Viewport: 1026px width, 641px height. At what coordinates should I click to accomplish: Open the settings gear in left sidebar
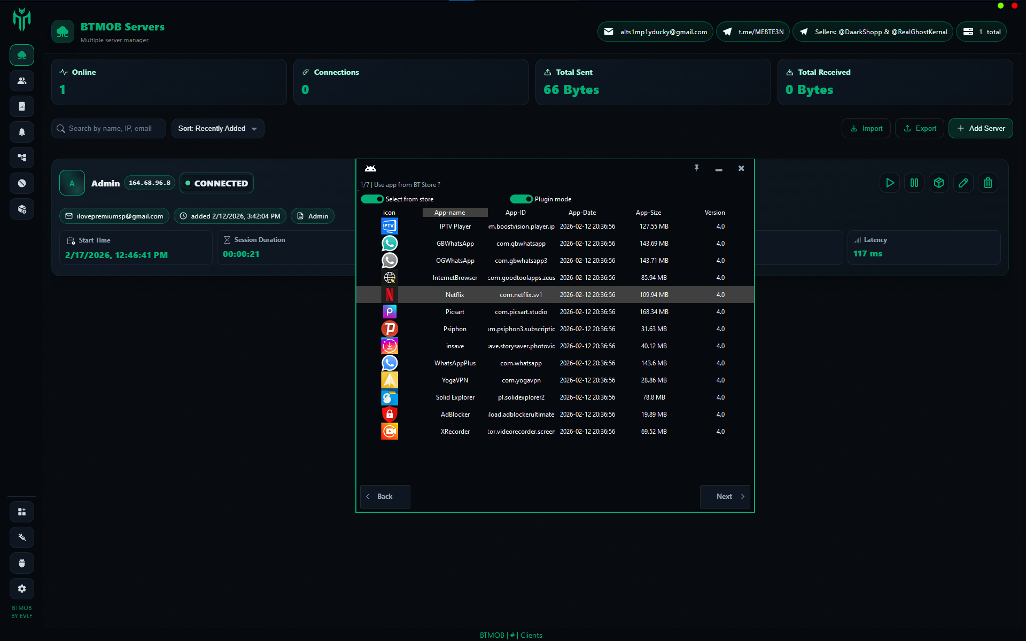coord(22,589)
